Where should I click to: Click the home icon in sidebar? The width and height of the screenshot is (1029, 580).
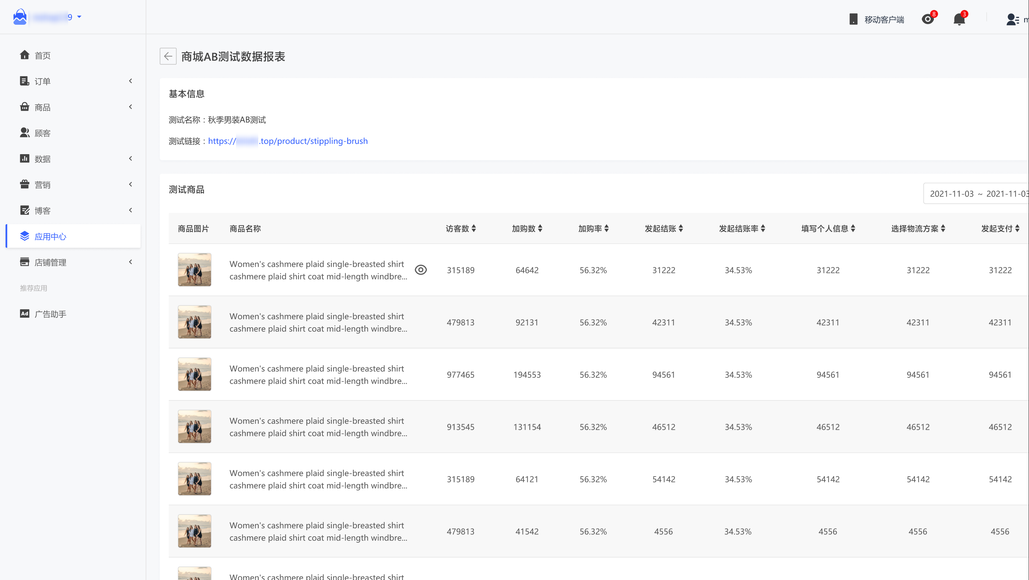24,55
